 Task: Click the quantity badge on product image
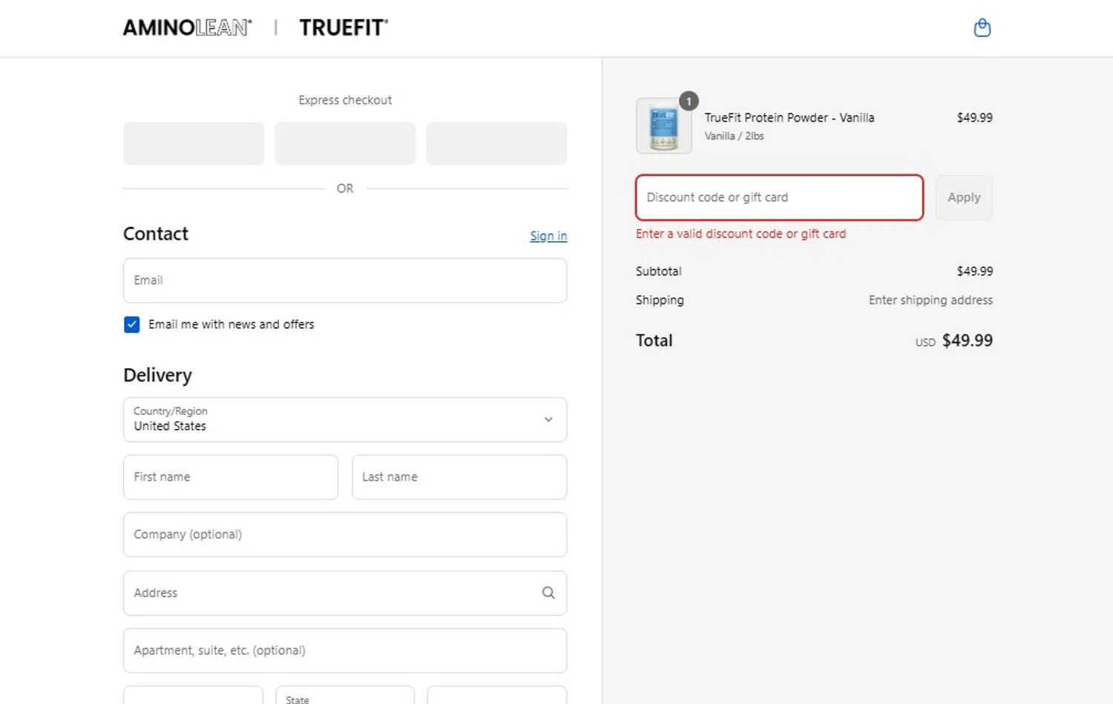click(689, 101)
